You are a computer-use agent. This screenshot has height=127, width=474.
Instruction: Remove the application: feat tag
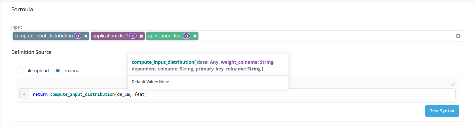195,36
